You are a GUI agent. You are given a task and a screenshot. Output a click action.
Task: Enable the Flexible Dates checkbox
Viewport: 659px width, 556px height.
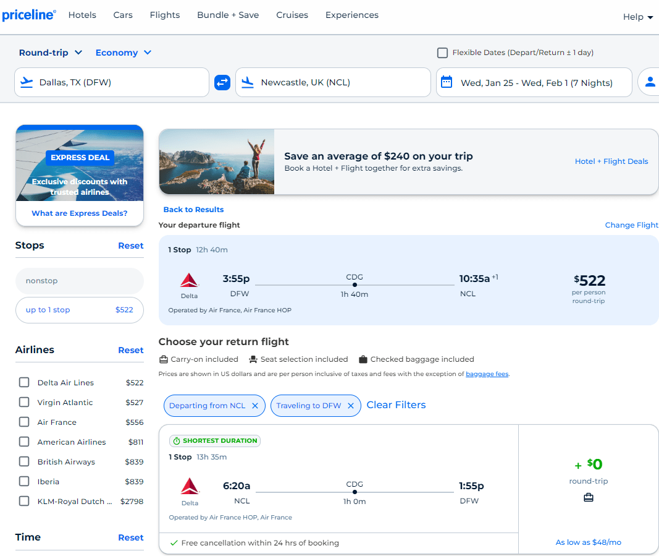pos(442,53)
